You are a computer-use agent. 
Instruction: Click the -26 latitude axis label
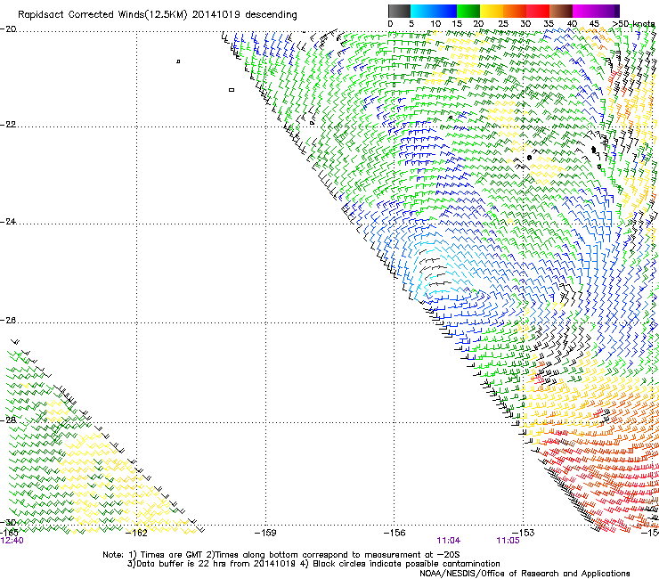[x=8, y=321]
